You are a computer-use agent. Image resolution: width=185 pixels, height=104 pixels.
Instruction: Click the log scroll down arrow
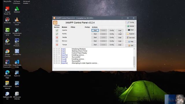click(x=134, y=67)
